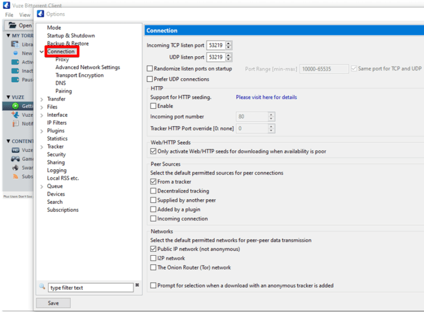Tick the HTTP seeding Enable checkbox

point(153,106)
